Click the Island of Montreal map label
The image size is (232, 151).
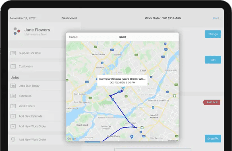154,116
